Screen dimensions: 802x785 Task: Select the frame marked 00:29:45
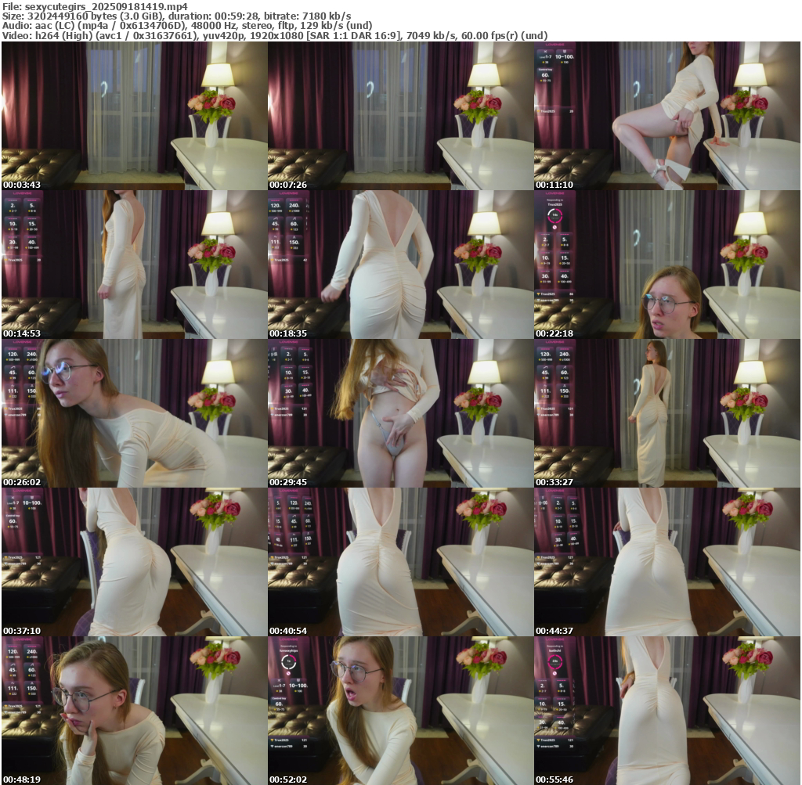pos(400,413)
